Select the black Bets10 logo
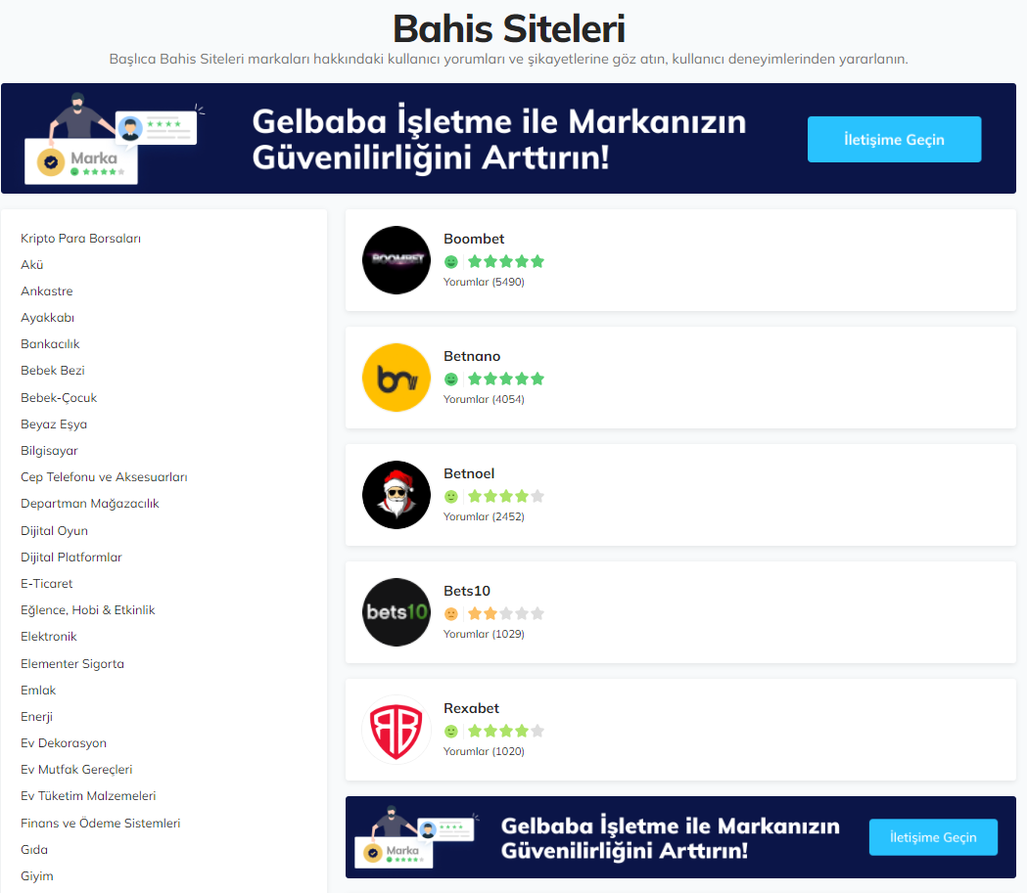 click(x=397, y=612)
